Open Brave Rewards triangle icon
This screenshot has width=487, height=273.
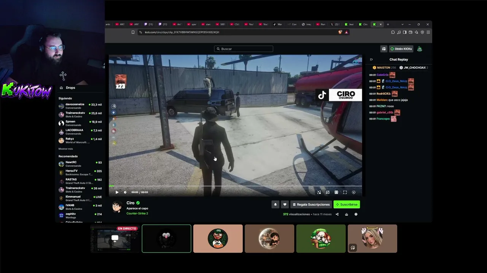346,32
